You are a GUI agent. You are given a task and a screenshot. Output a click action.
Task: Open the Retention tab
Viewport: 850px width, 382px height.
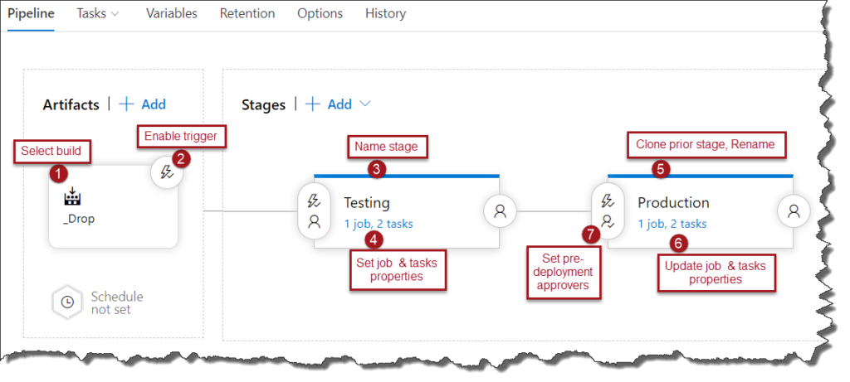tap(247, 13)
